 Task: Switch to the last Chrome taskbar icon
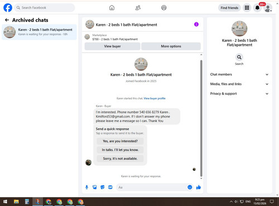(x=80, y=202)
